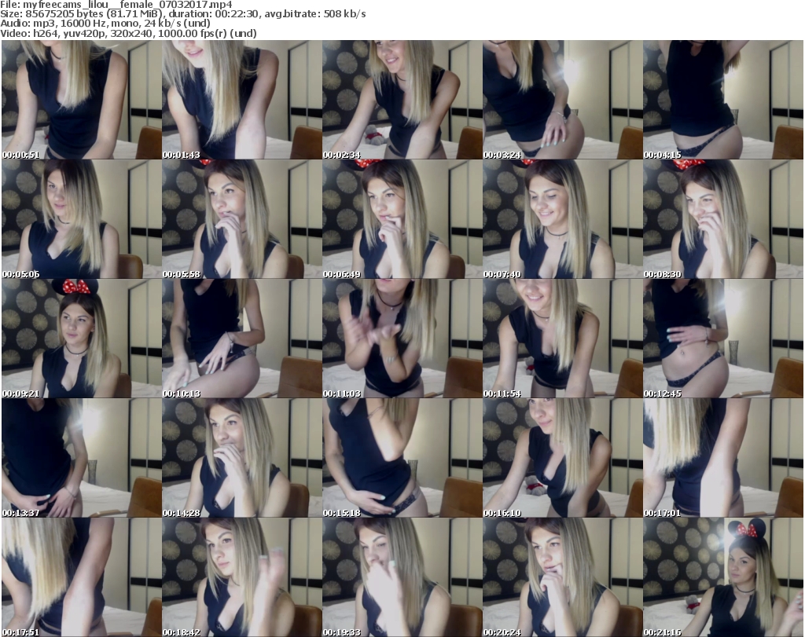Open the thumbnail stamped 00:05:06
Viewport: 805px width, 637px height.
click(x=82, y=219)
